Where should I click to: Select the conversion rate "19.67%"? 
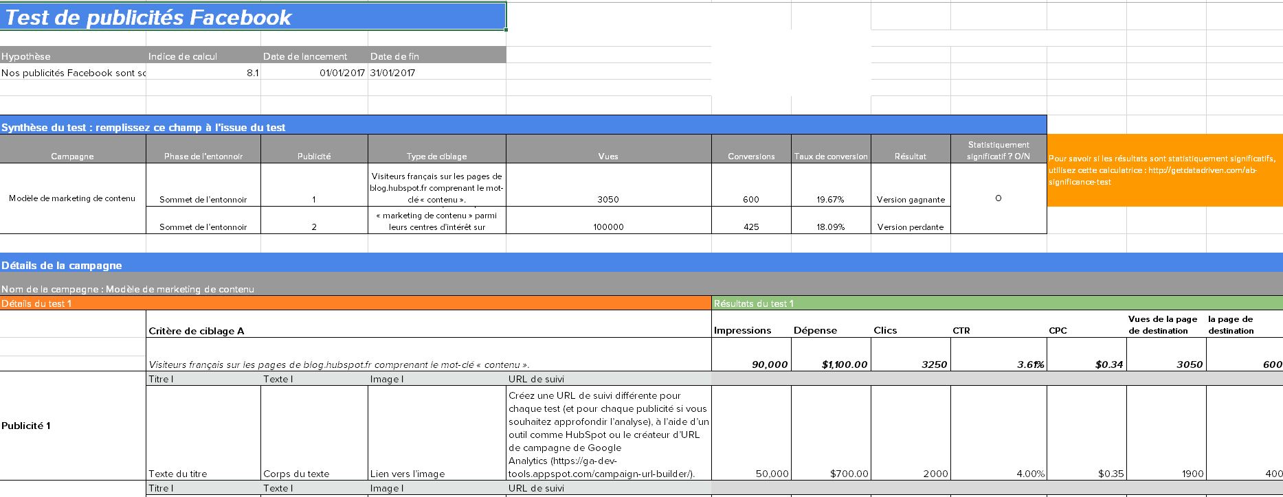[x=831, y=185]
